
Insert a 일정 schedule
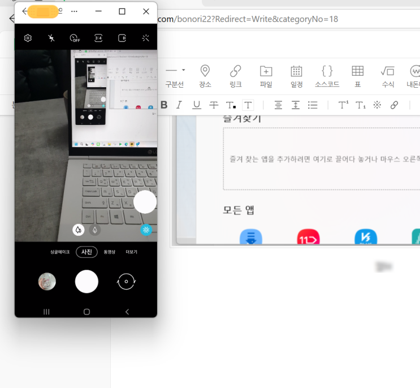coord(297,76)
